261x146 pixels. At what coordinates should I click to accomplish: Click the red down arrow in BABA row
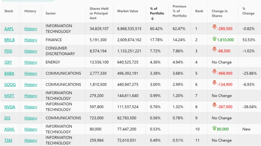(214, 72)
